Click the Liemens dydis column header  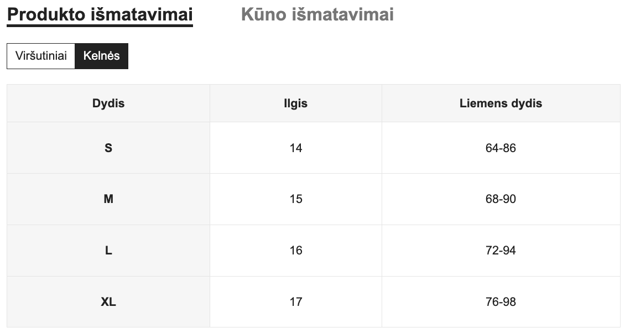(x=501, y=103)
